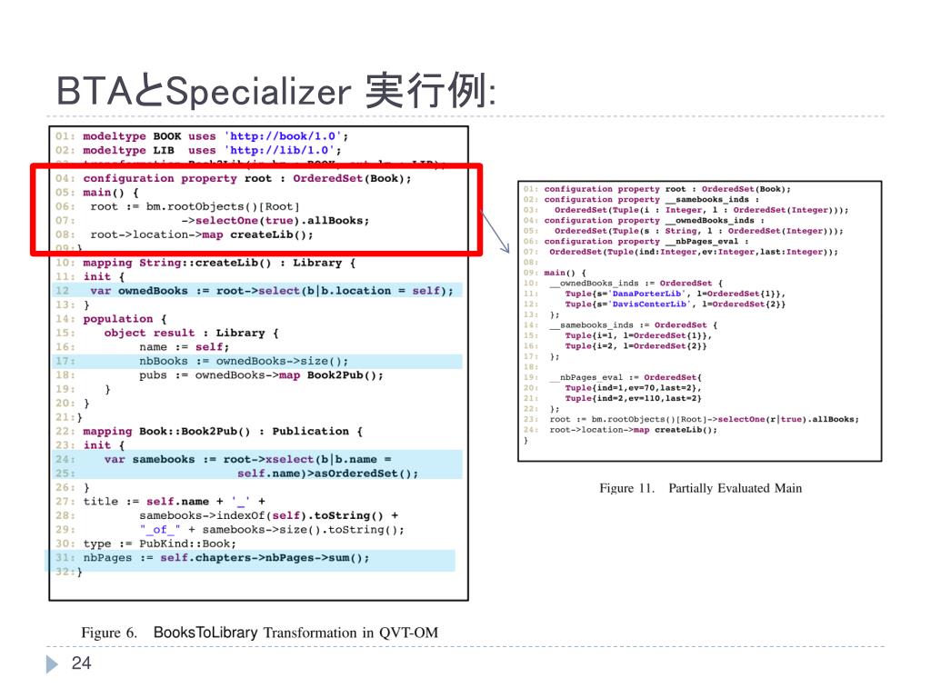Image resolution: width=931 pixels, height=698 pixels.
Task: Click the caption "Figure 11. Partially Evaluated Main"
Action: (701, 488)
